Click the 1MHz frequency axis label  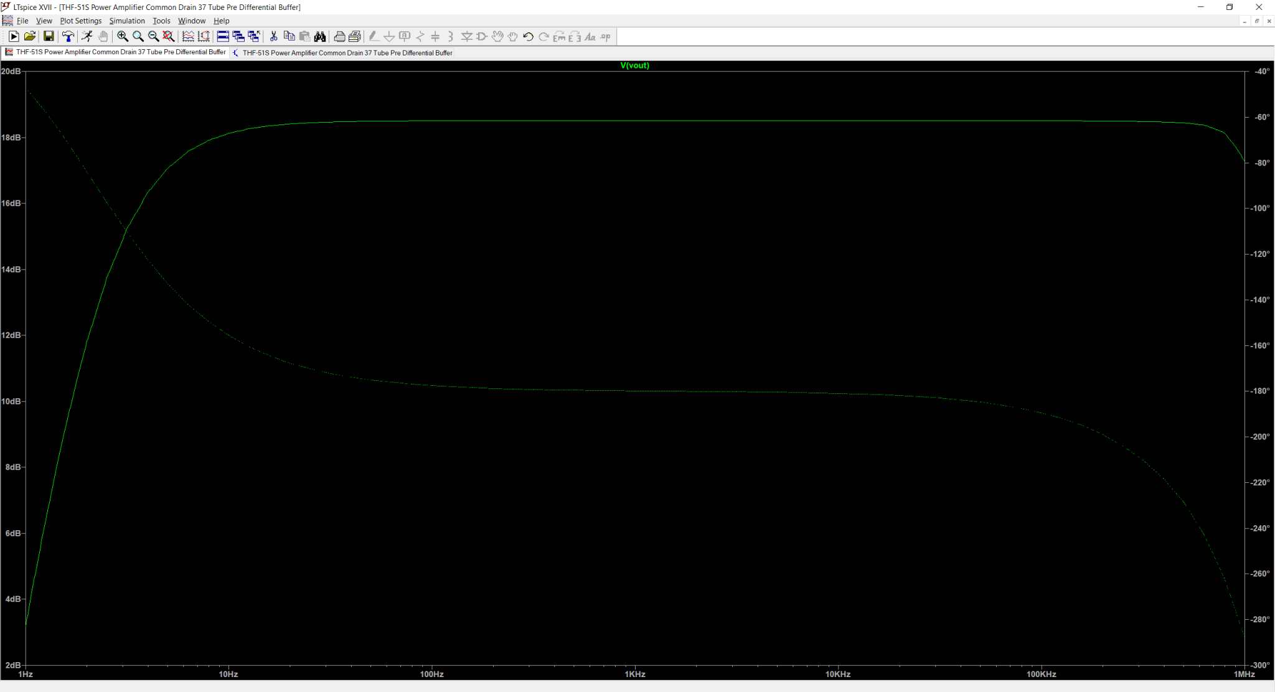click(1244, 674)
